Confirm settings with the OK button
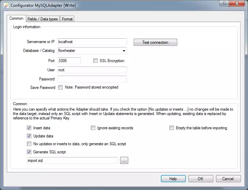Viewport: 248px width, 190px height. 200,179
